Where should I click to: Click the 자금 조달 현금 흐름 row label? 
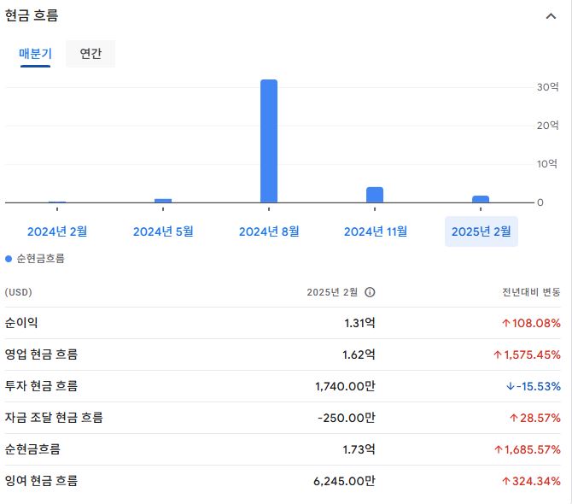(x=54, y=417)
